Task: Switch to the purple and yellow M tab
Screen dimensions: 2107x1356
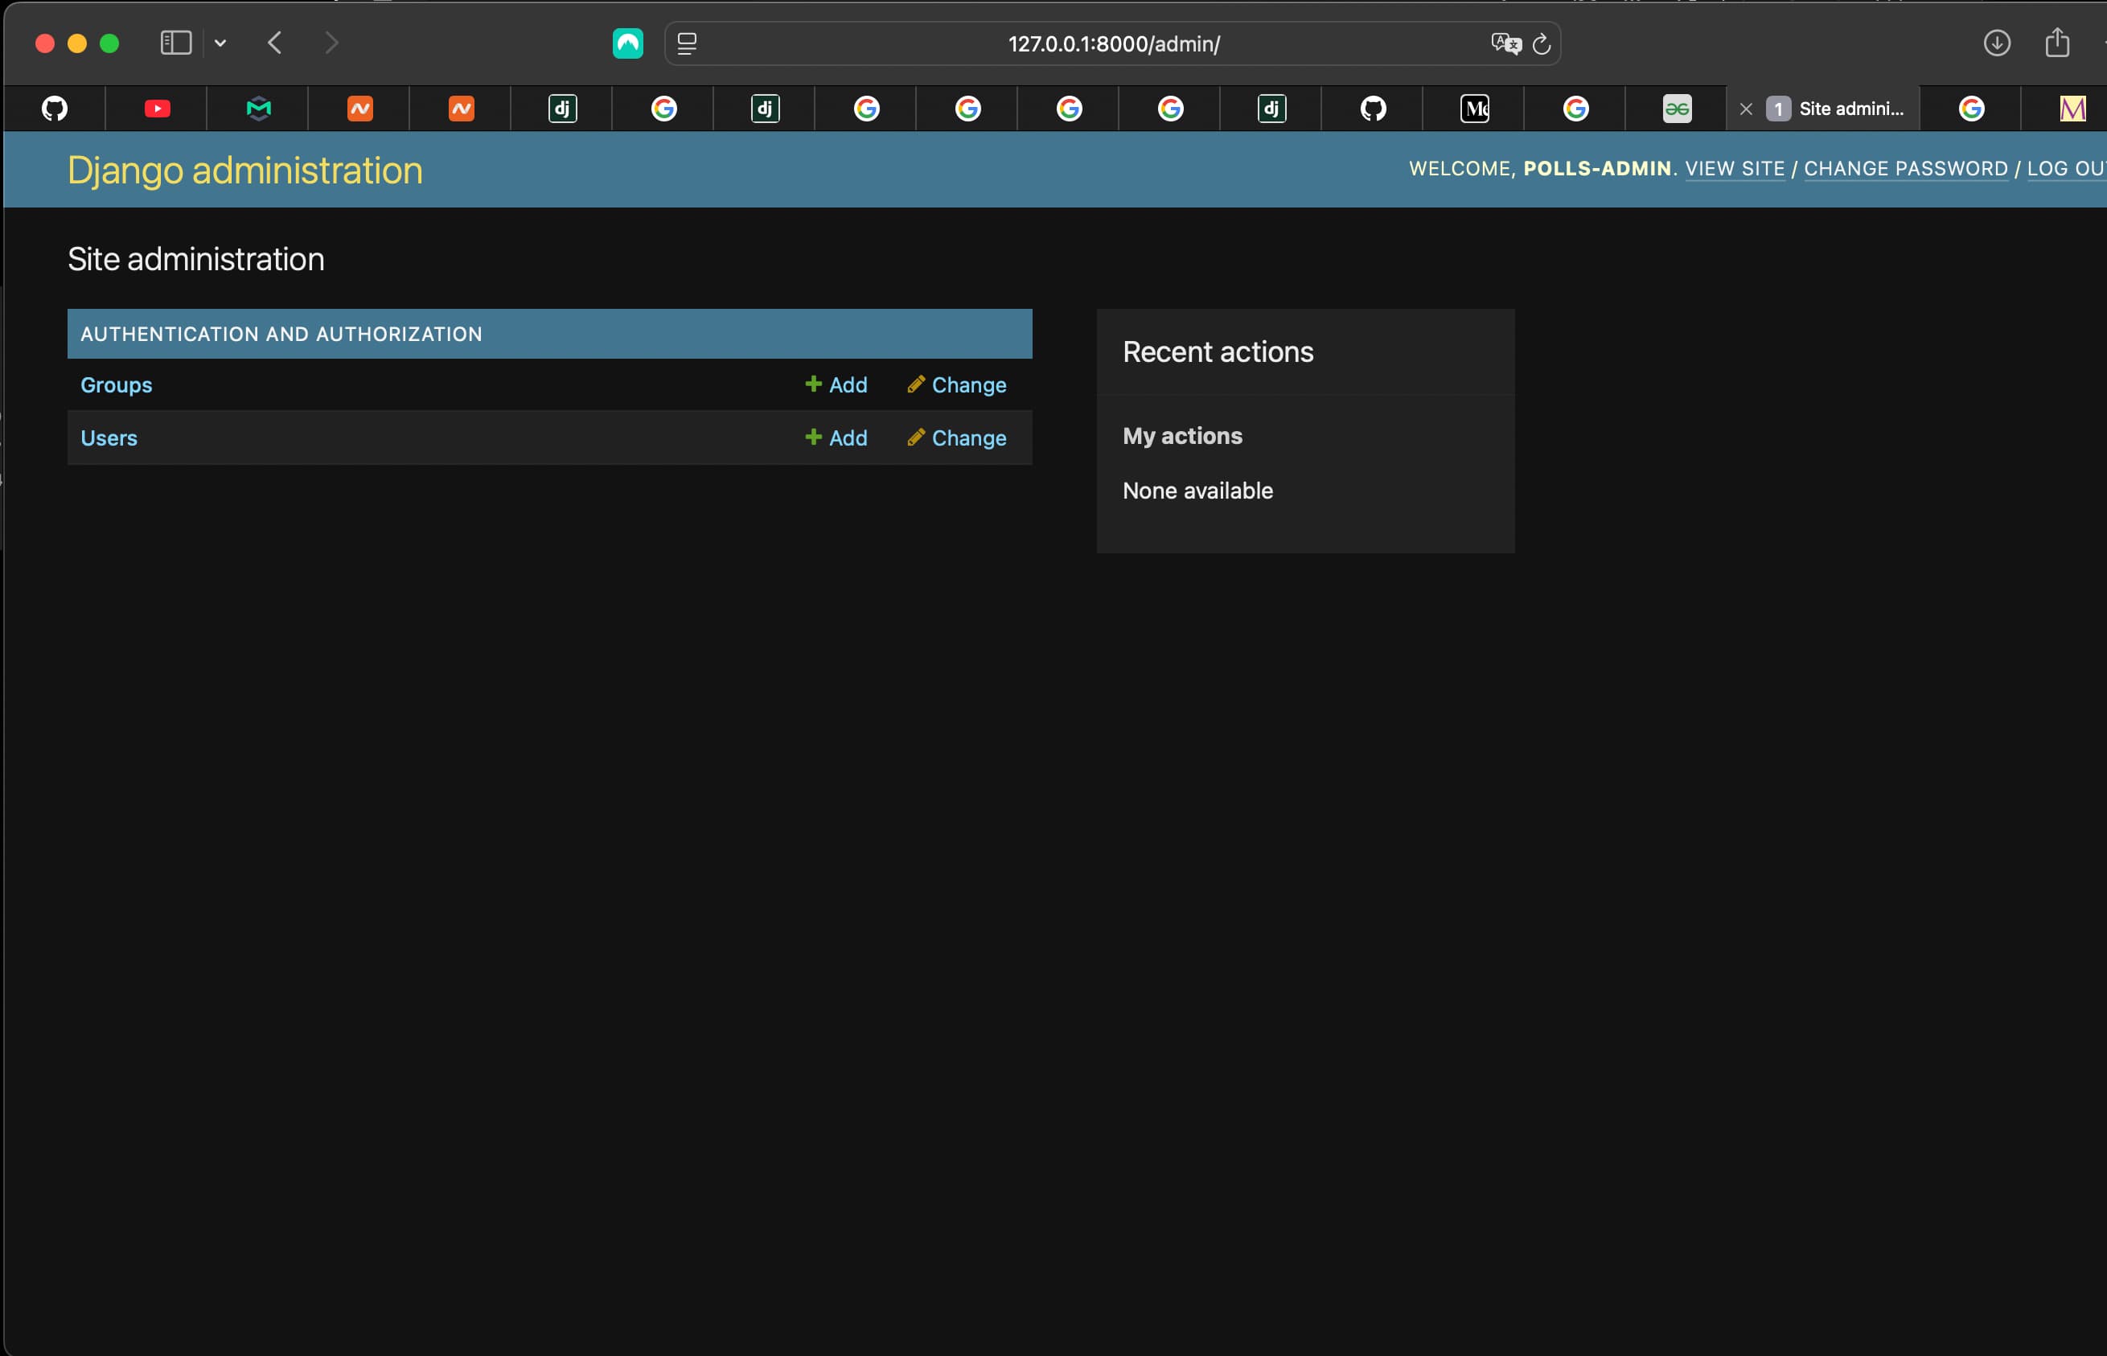Action: click(x=2072, y=109)
